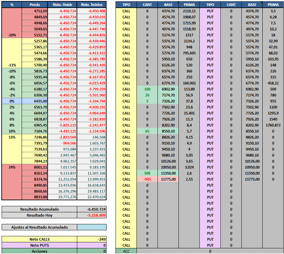
Task: Select the 'Rtdo. Teórico' column header
Action: tap(92, 5)
